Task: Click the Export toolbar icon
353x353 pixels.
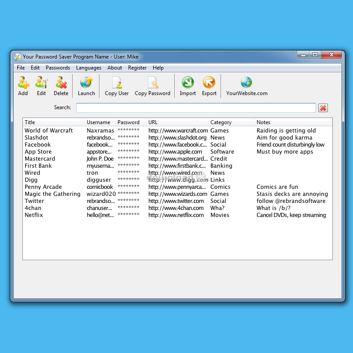Action: (209, 82)
